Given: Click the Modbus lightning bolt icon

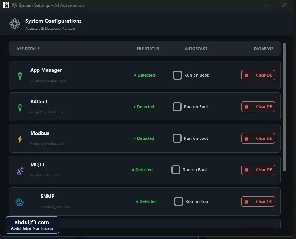Looking at the screenshot, I should 20,139.
